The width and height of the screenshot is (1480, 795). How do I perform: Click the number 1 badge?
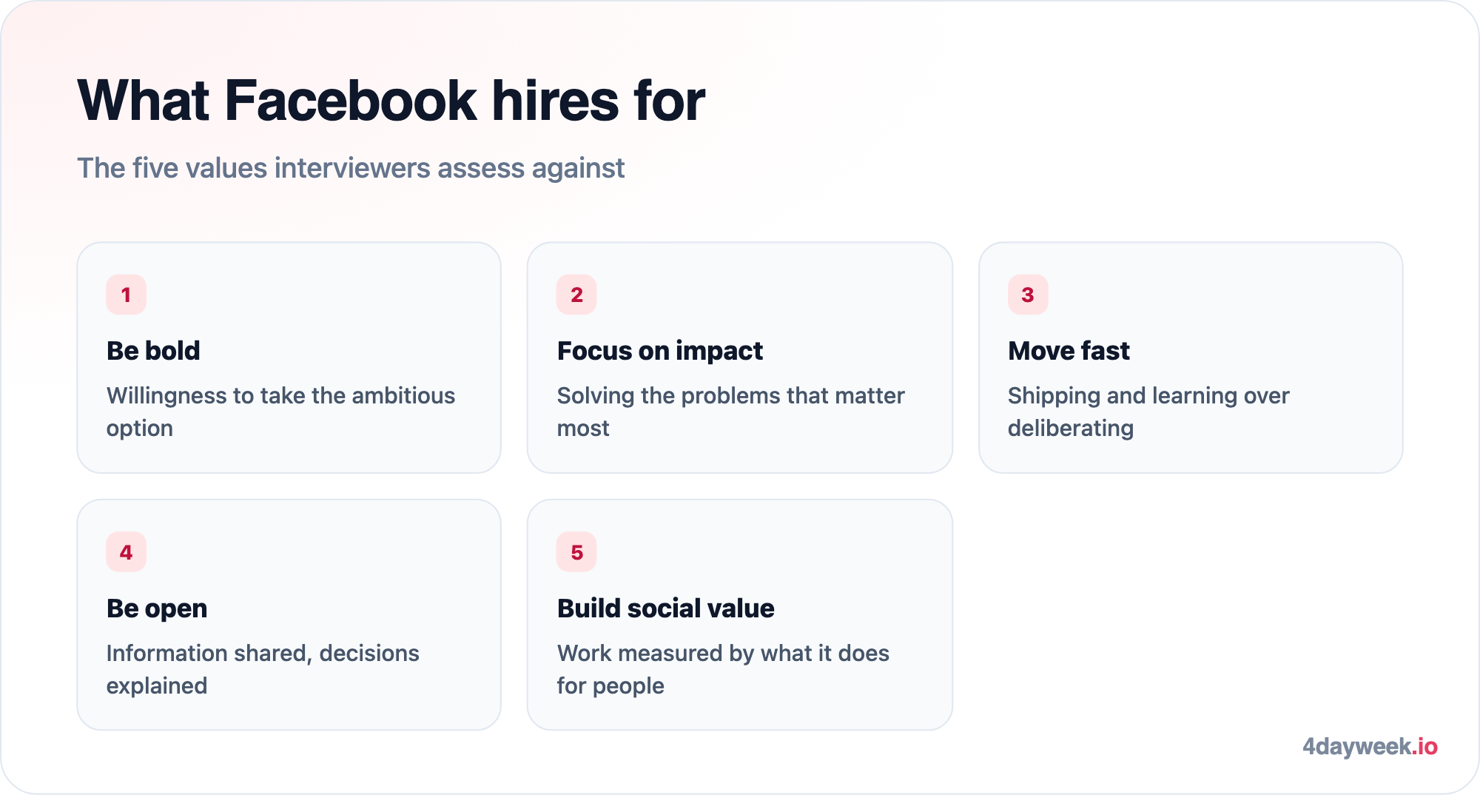click(x=126, y=295)
